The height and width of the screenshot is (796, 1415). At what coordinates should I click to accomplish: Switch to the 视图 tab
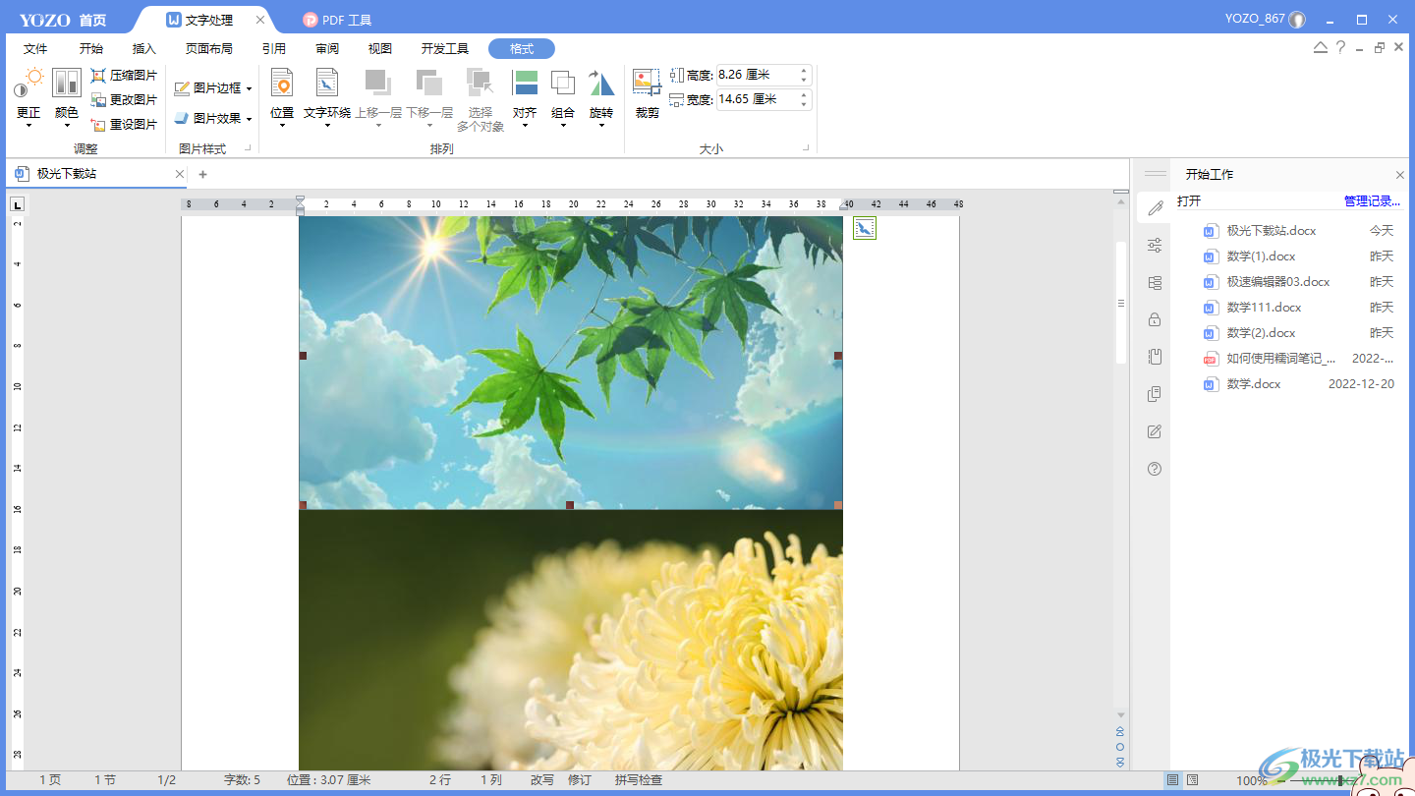pos(380,48)
